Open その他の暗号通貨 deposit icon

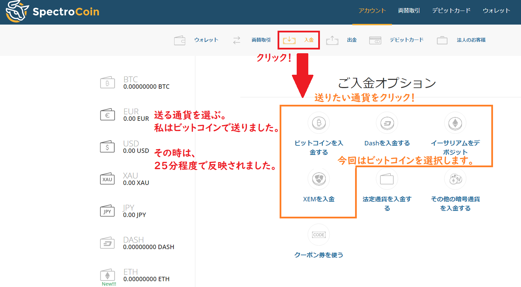click(455, 178)
